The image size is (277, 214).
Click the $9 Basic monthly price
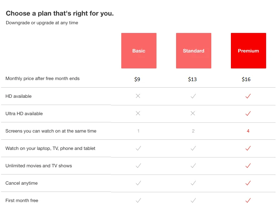tap(137, 79)
